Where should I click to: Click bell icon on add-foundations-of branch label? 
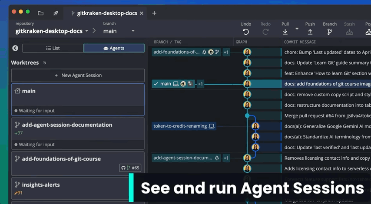pyautogui.click(x=204, y=52)
